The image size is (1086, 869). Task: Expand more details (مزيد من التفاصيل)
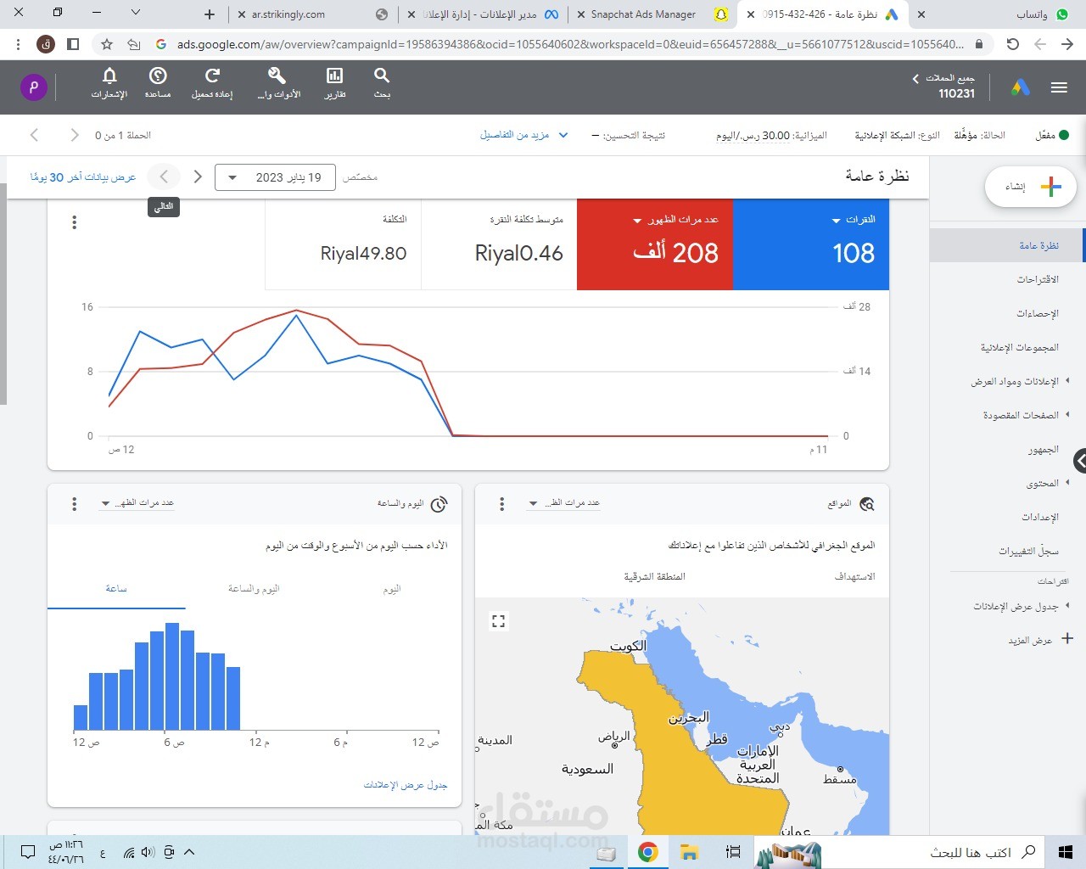click(x=523, y=135)
